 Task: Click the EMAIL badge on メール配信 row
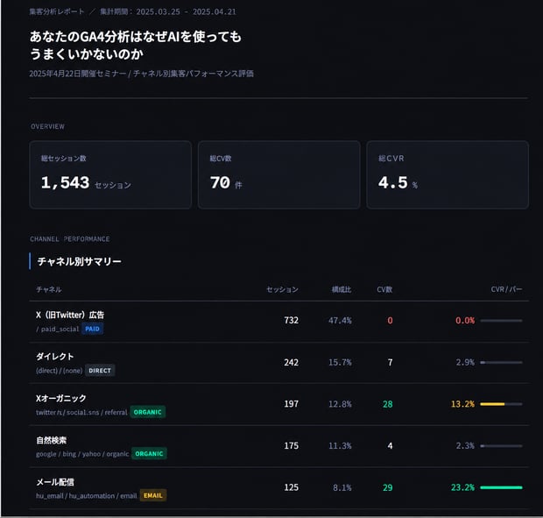pos(153,495)
